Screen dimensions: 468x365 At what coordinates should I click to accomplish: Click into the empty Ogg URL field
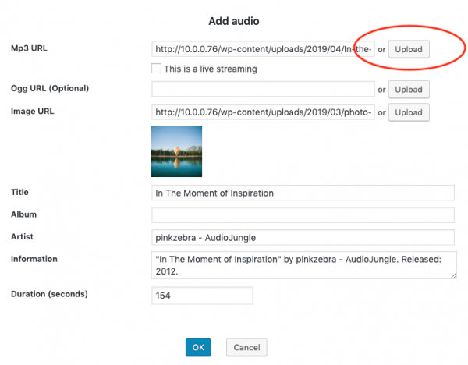264,90
